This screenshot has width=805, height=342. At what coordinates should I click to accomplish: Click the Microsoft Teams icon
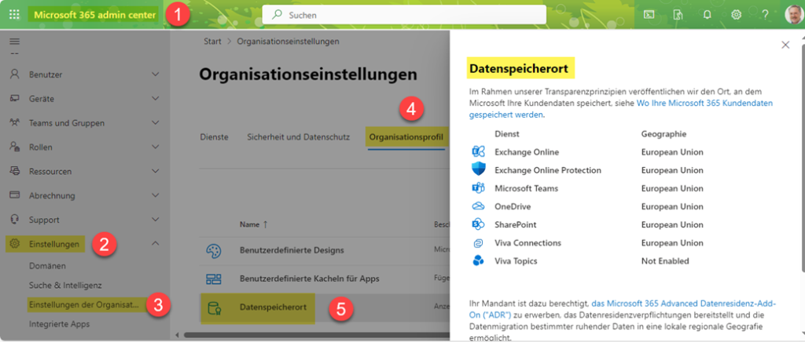[x=478, y=188]
